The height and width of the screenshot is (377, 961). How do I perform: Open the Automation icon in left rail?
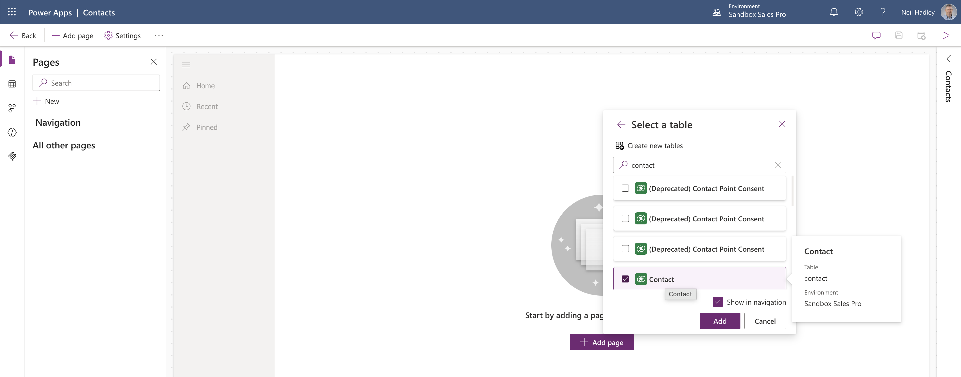[12, 108]
